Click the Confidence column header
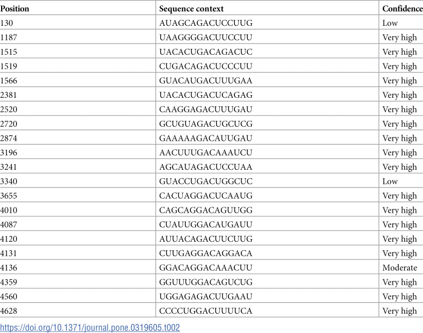The width and height of the screenshot is (423, 333). [402, 9]
